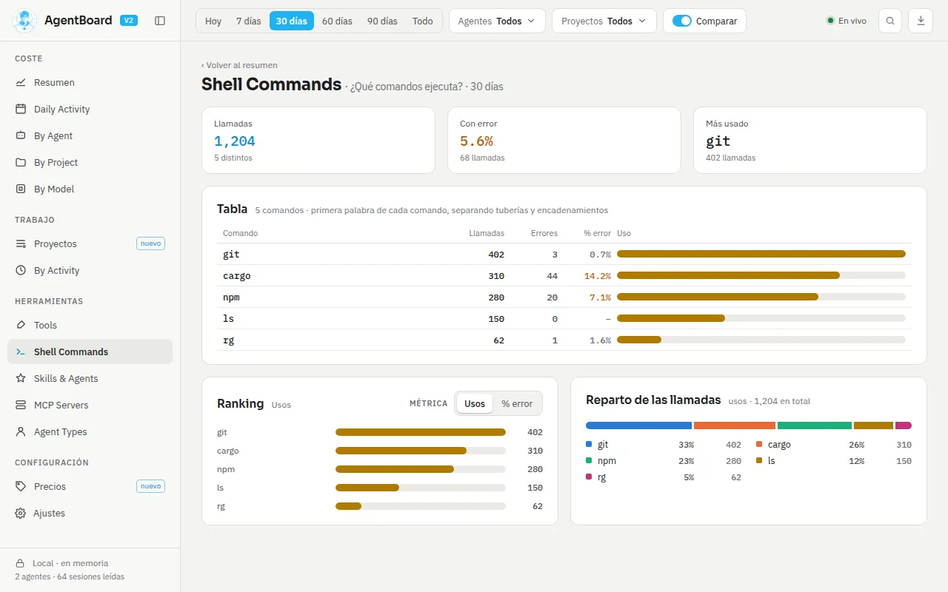The width and height of the screenshot is (948, 592).
Task: Open the Agentes filter dropdown
Action: (497, 21)
